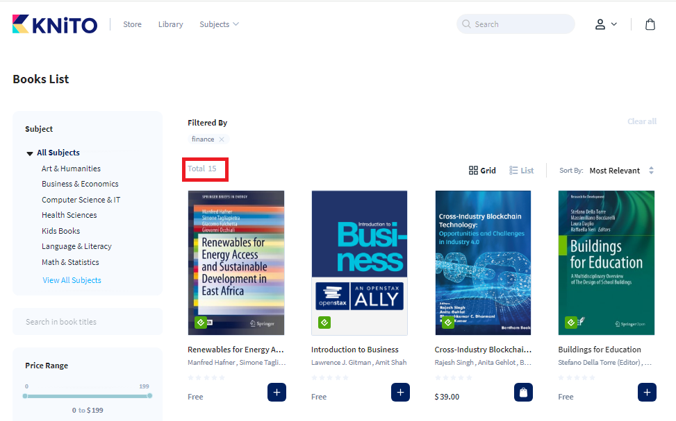Screen dimensions: 676x421
Task: Open Sort By Most Relevant dropdown
Action: [621, 171]
